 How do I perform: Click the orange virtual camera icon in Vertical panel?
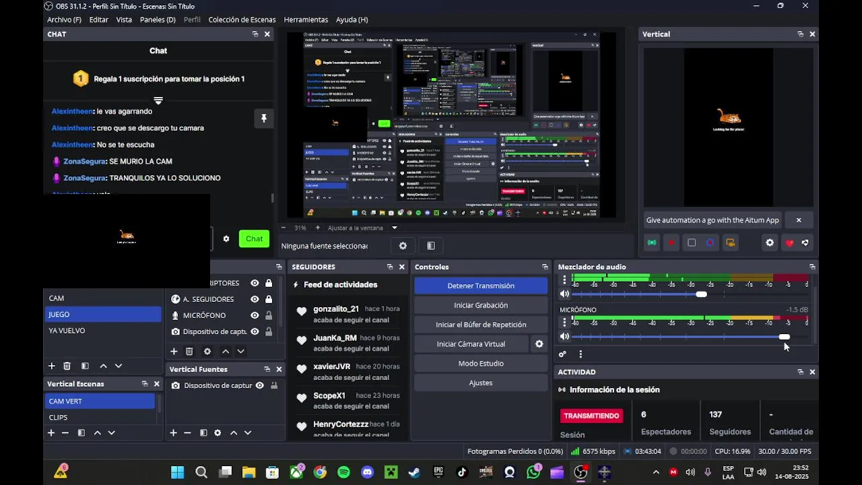click(x=730, y=243)
